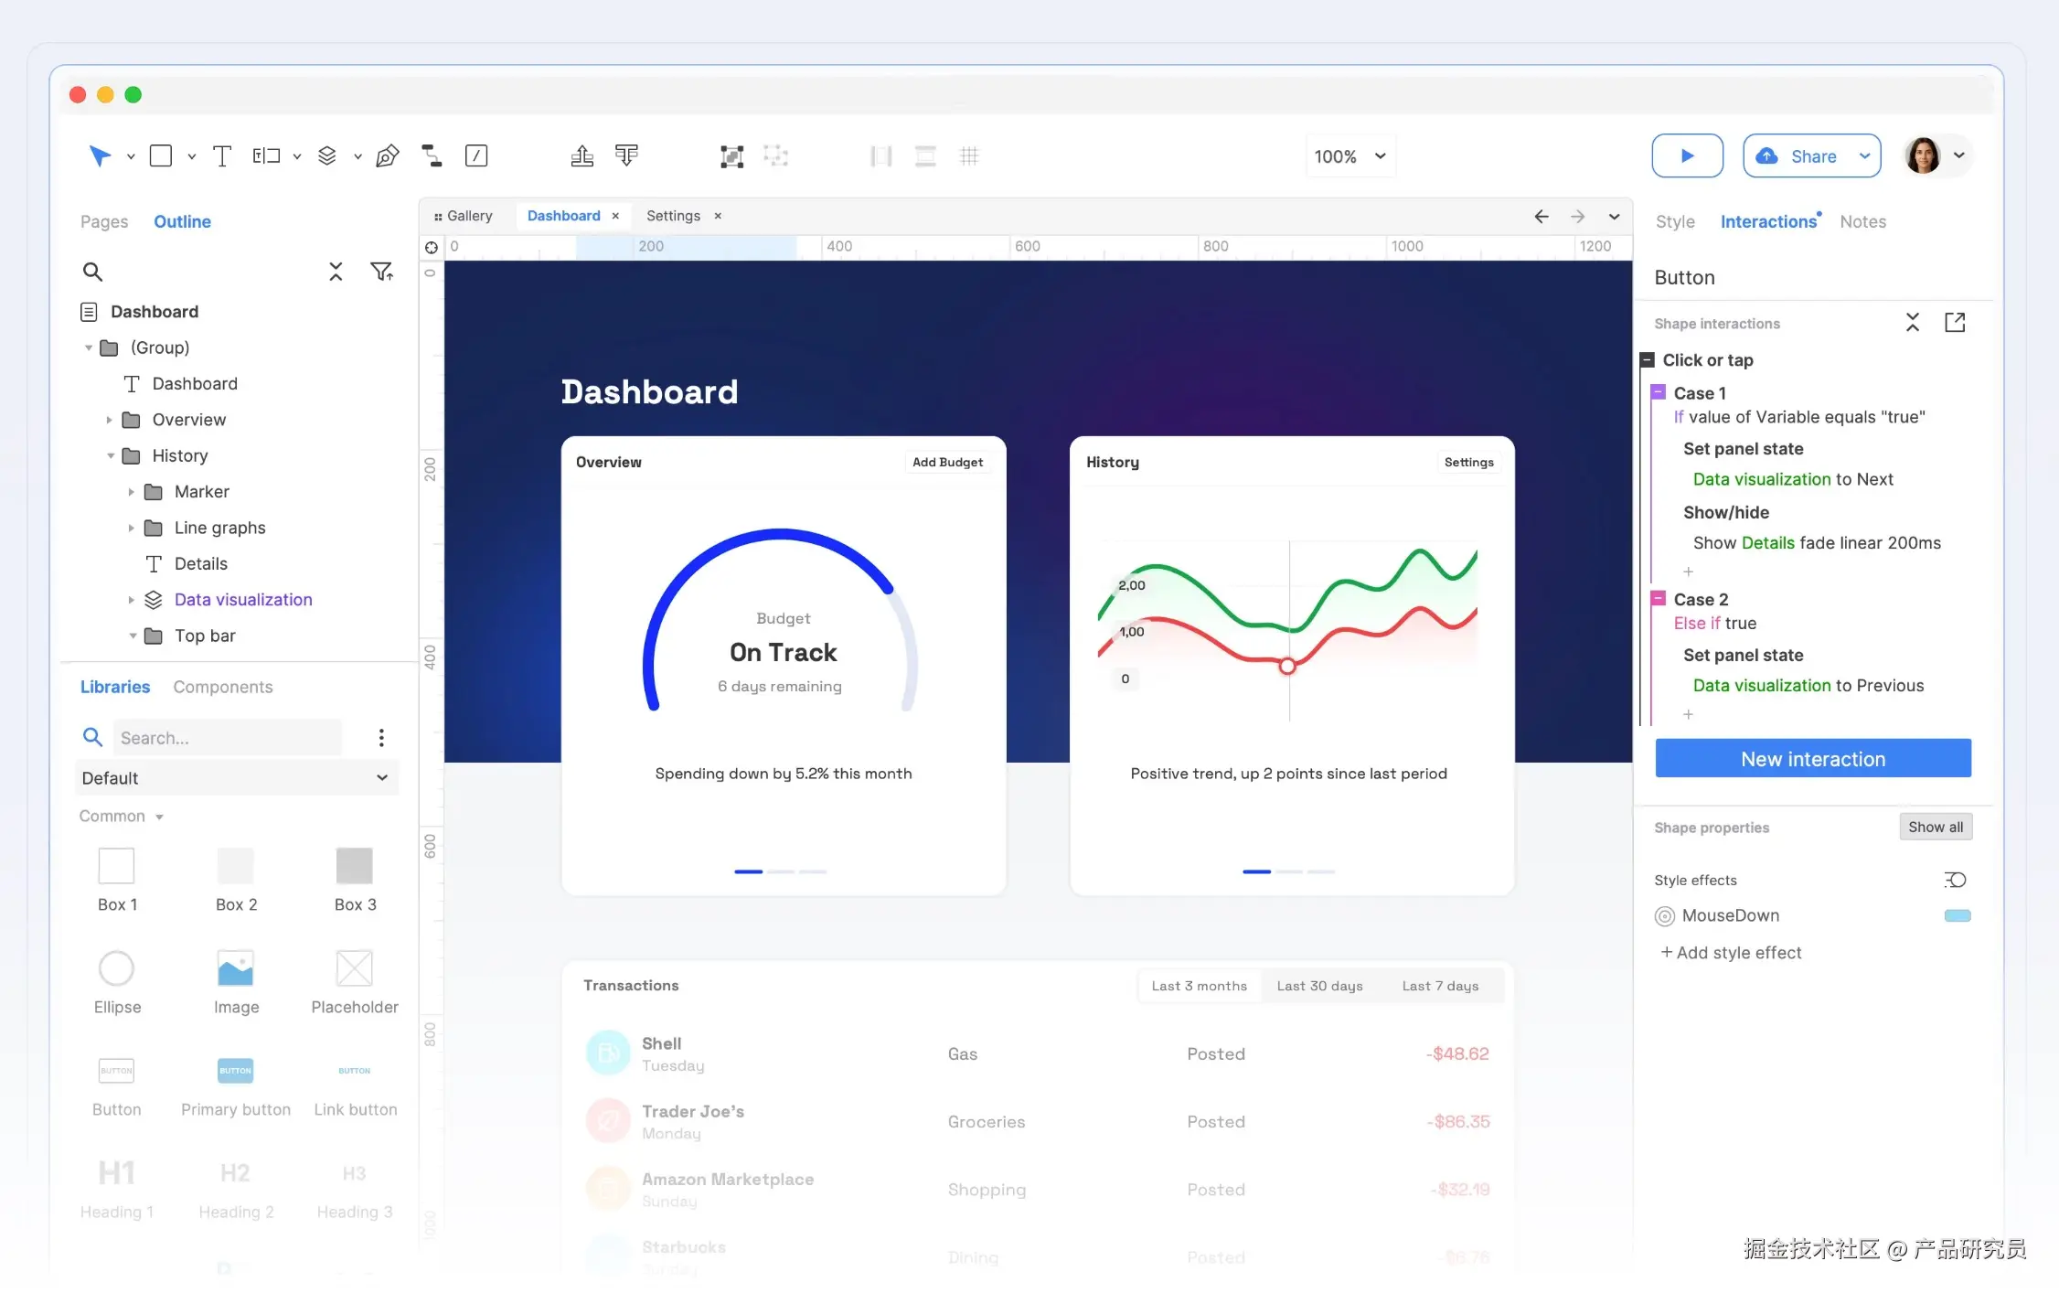Open the 100% zoom dropdown
This screenshot has width=2059, height=1293.
coord(1350,156)
